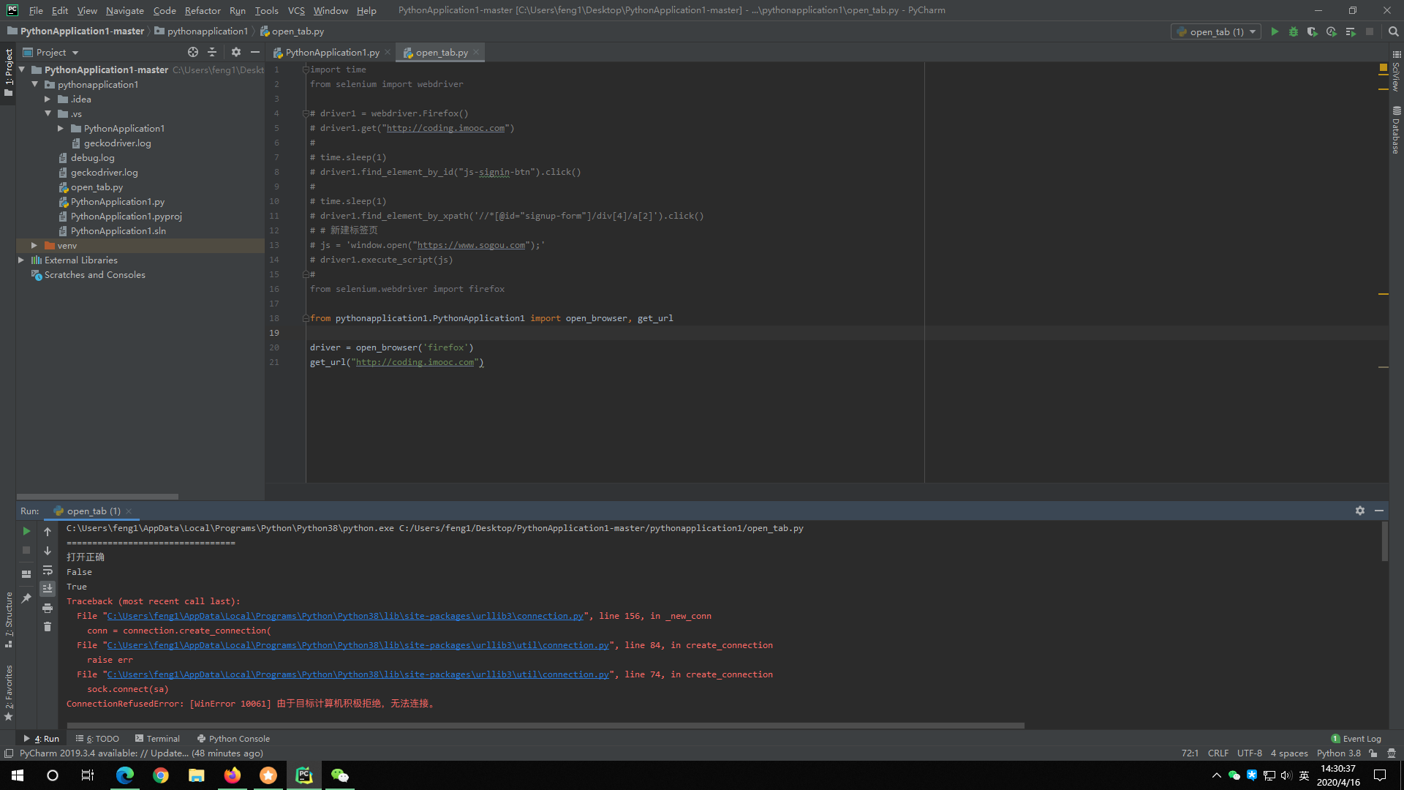Open the Python Console tool window
Image resolution: width=1404 pixels, height=790 pixels.
point(233,738)
